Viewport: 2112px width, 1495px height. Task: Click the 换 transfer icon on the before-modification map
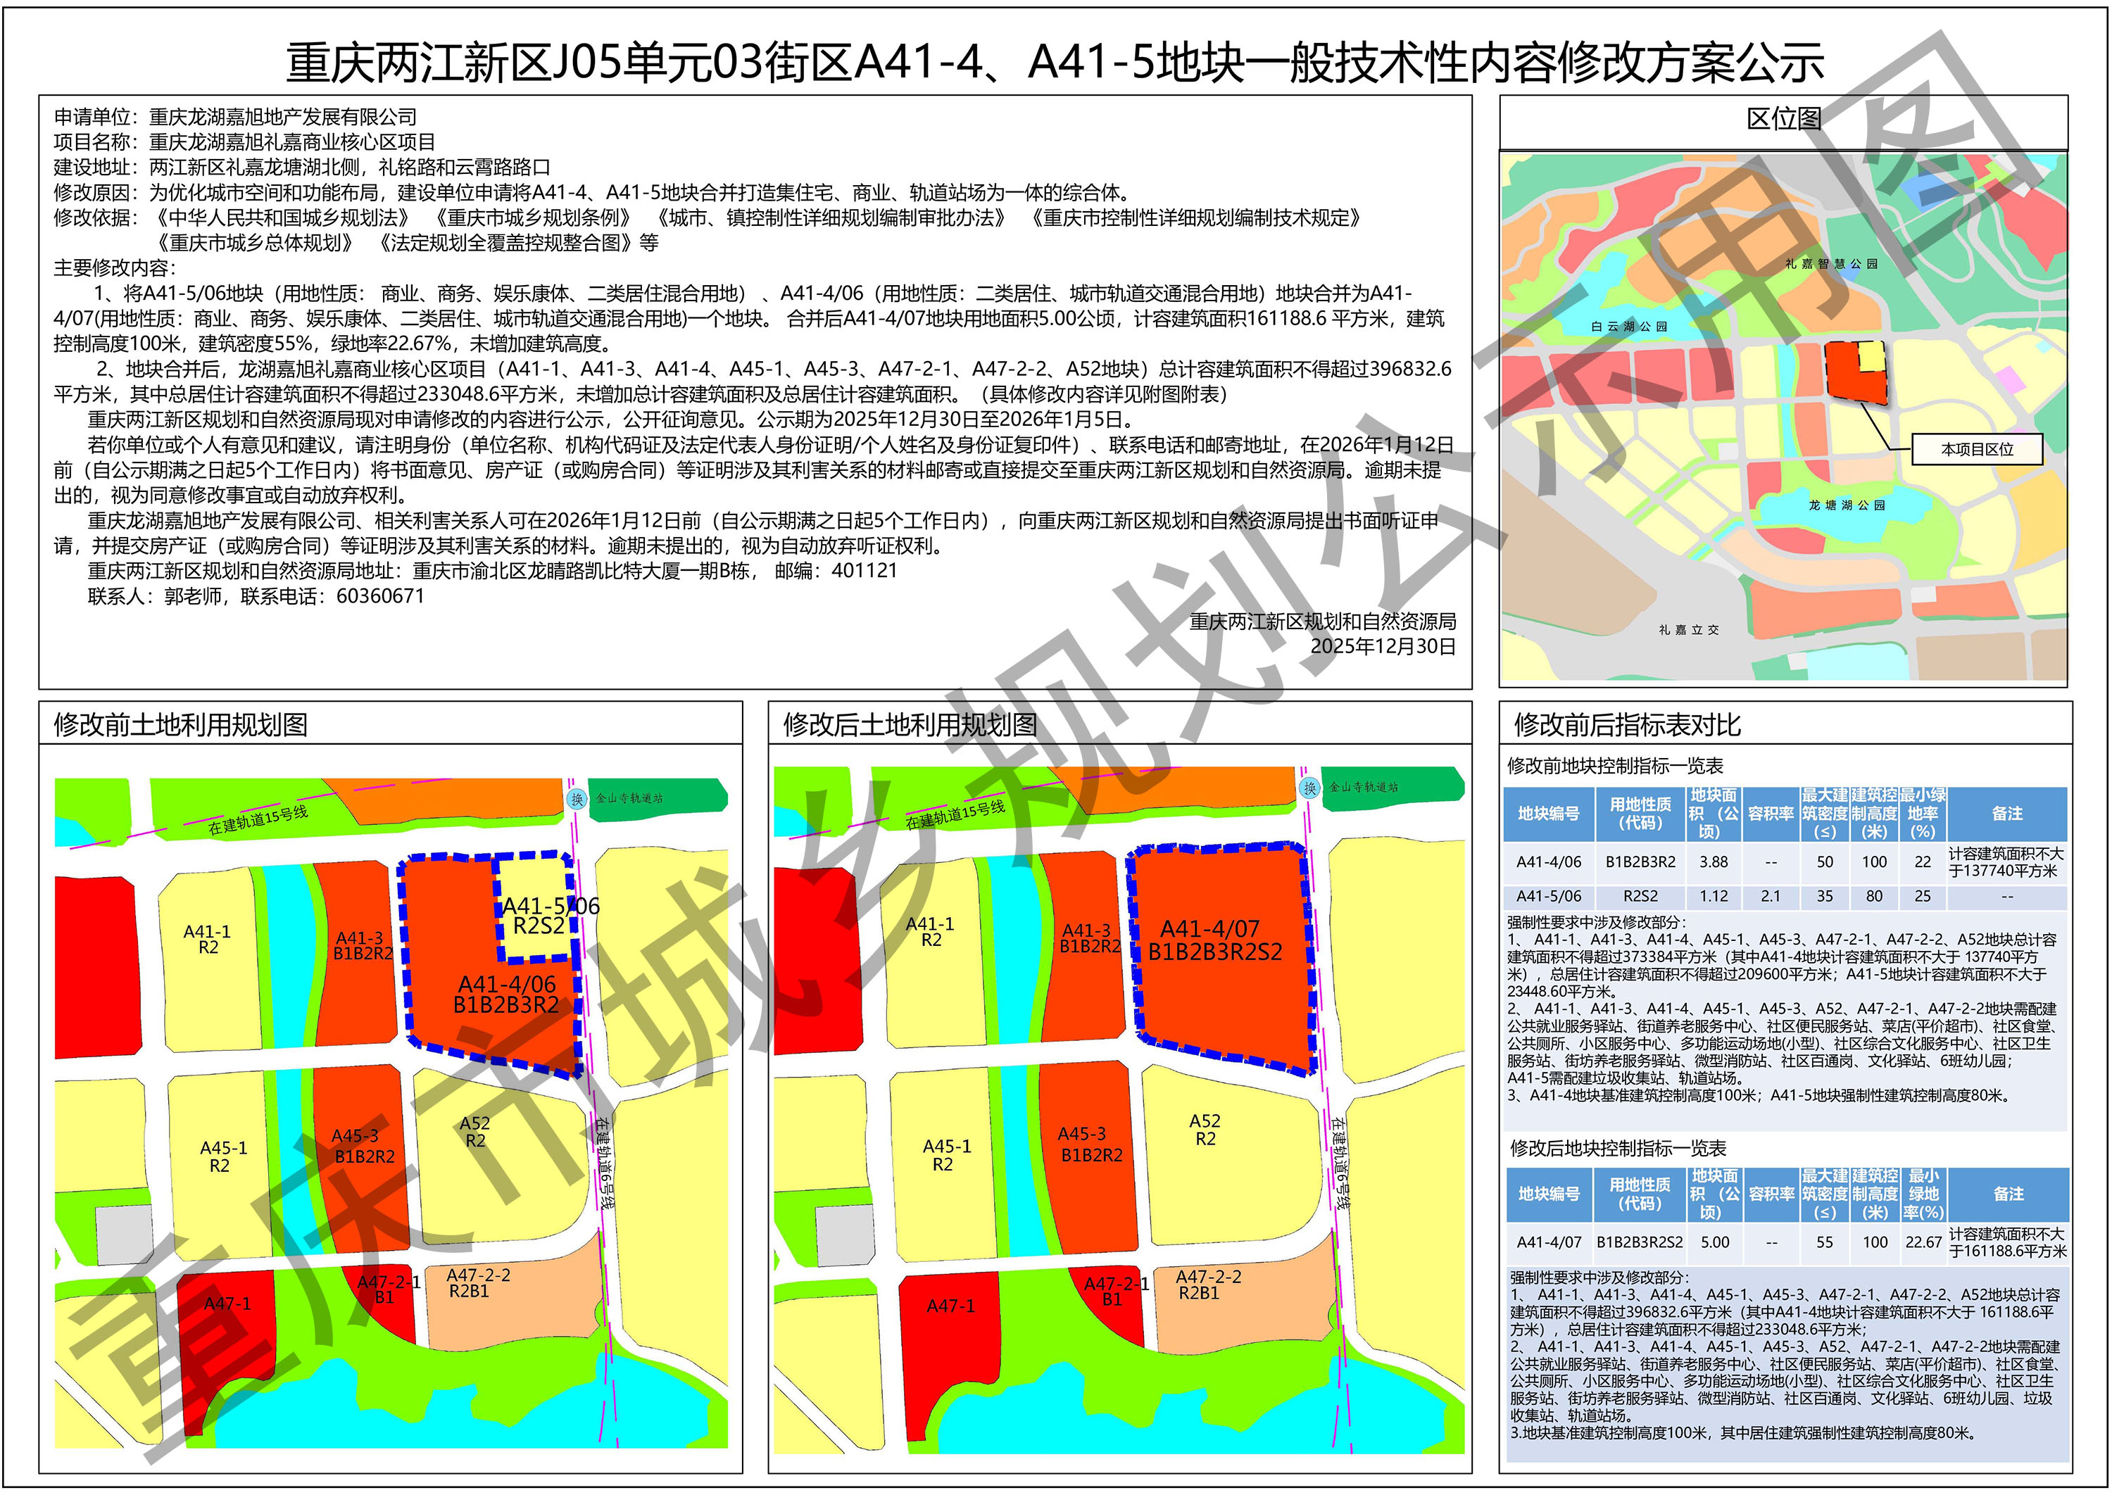coord(577,799)
